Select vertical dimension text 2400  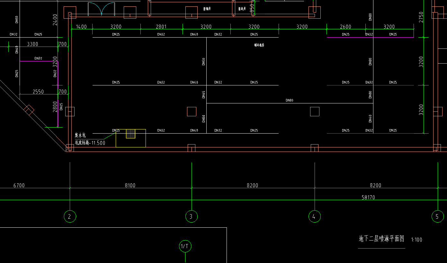pyautogui.click(x=55, y=20)
